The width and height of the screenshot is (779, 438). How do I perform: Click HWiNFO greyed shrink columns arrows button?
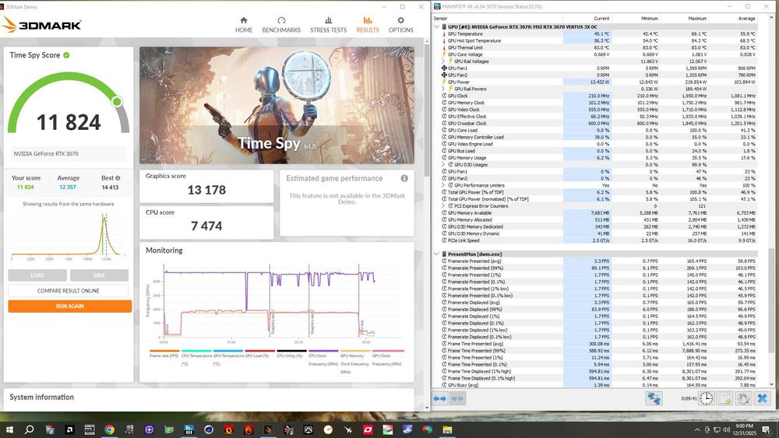[x=457, y=398]
